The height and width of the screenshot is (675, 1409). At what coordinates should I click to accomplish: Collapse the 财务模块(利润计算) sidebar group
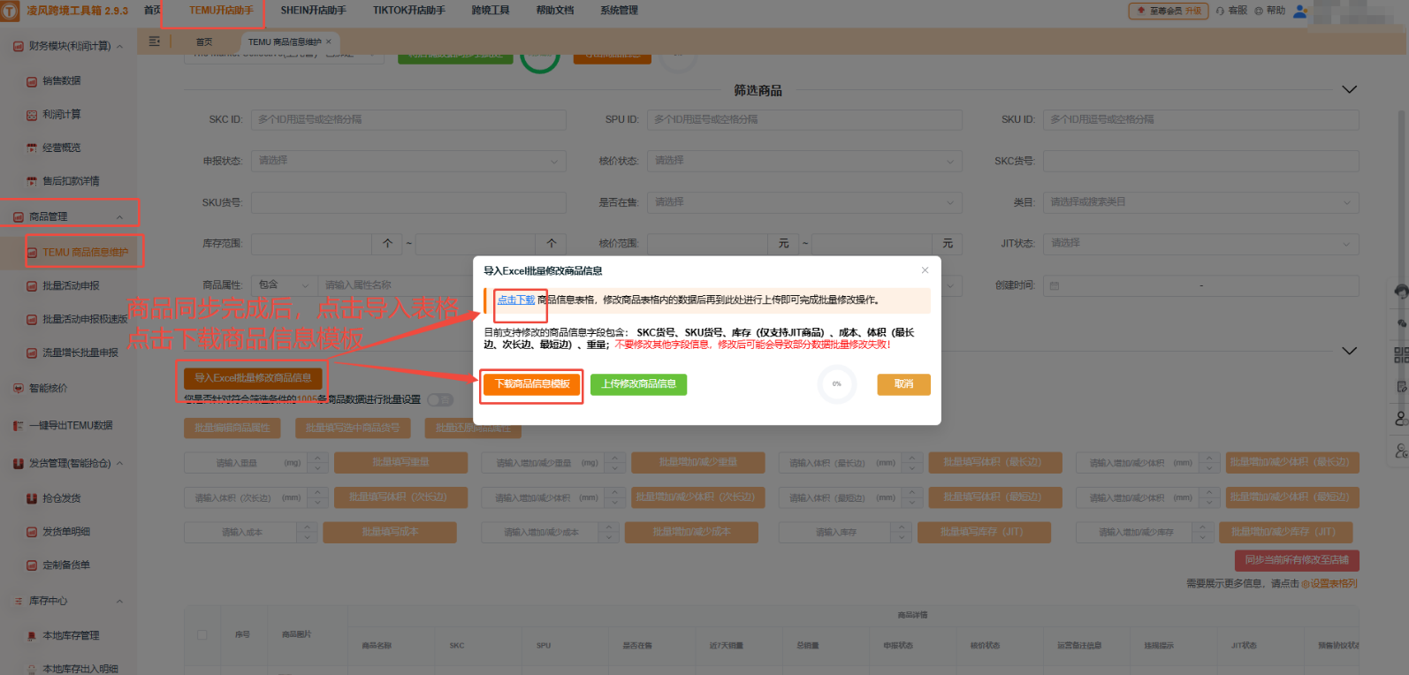click(119, 47)
